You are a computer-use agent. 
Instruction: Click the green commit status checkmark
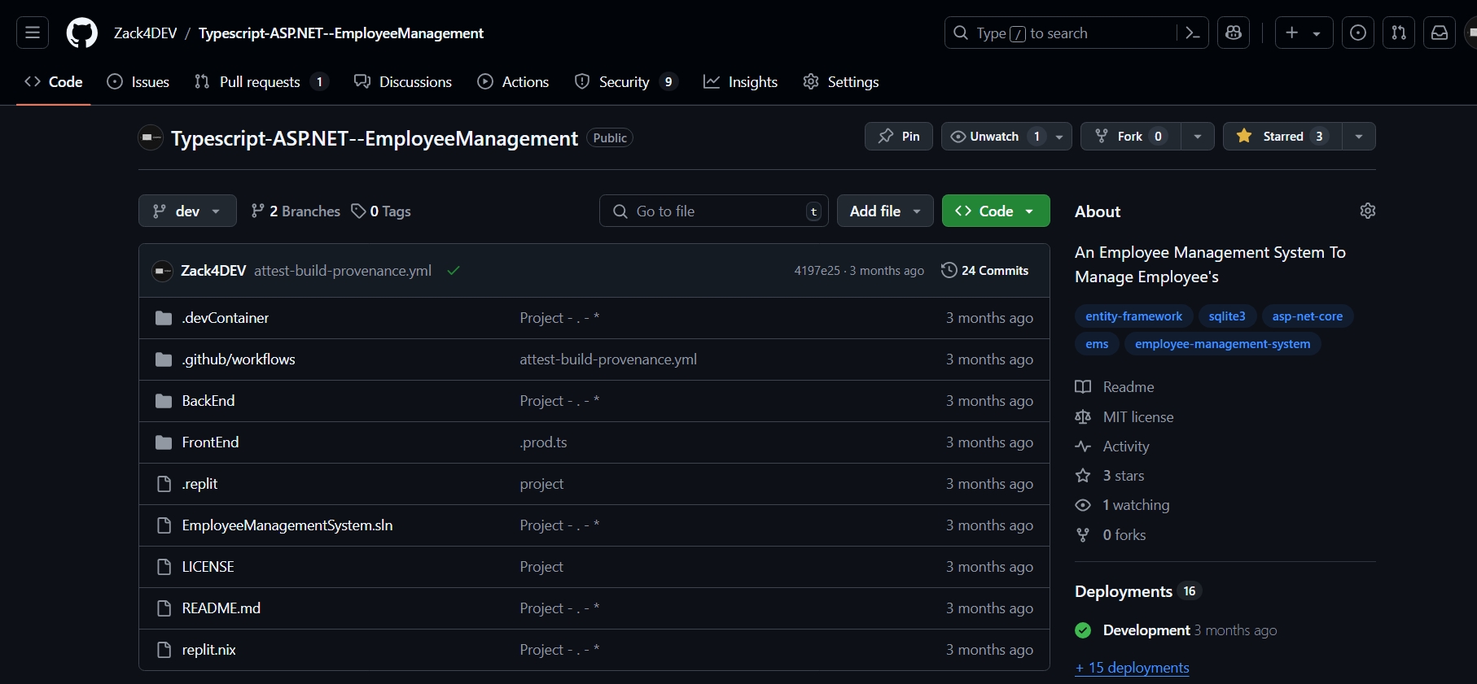(x=454, y=270)
